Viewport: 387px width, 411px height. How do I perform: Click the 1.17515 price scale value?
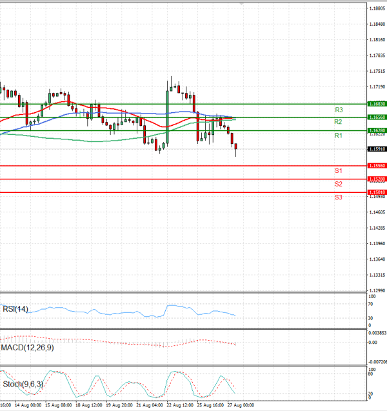click(377, 71)
